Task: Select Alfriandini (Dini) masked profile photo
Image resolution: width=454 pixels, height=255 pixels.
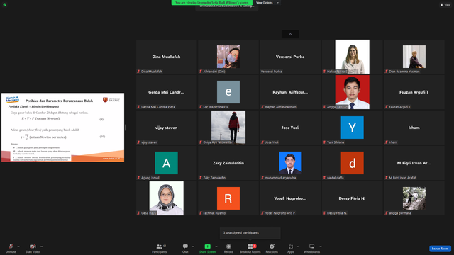Action: [228, 57]
